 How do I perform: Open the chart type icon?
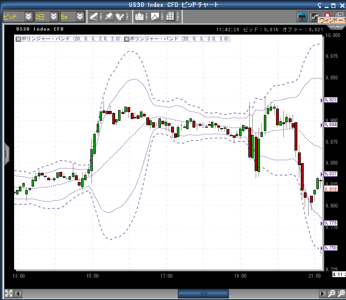(155, 17)
